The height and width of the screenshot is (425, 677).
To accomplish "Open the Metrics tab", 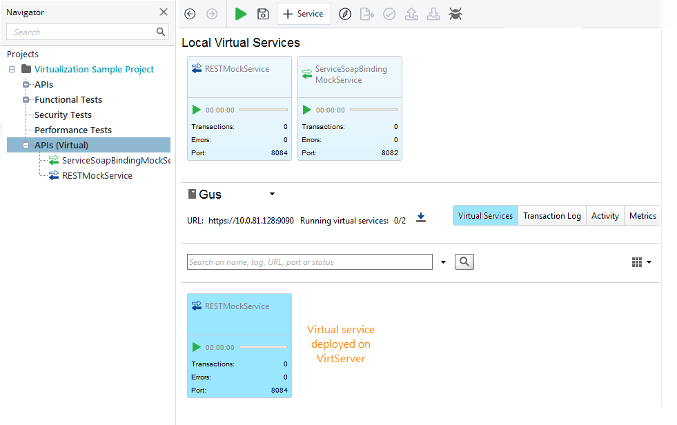I will coord(642,215).
